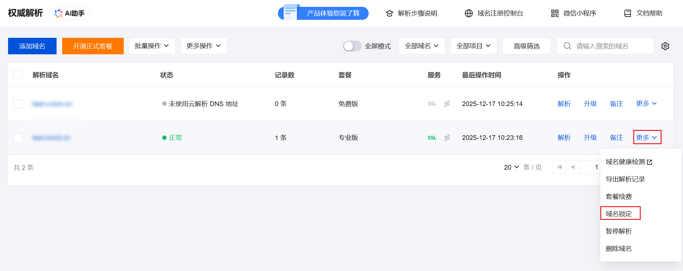Viewport: 683px width, 271px height.
Task: Open table settings gear icon
Action: click(665, 46)
